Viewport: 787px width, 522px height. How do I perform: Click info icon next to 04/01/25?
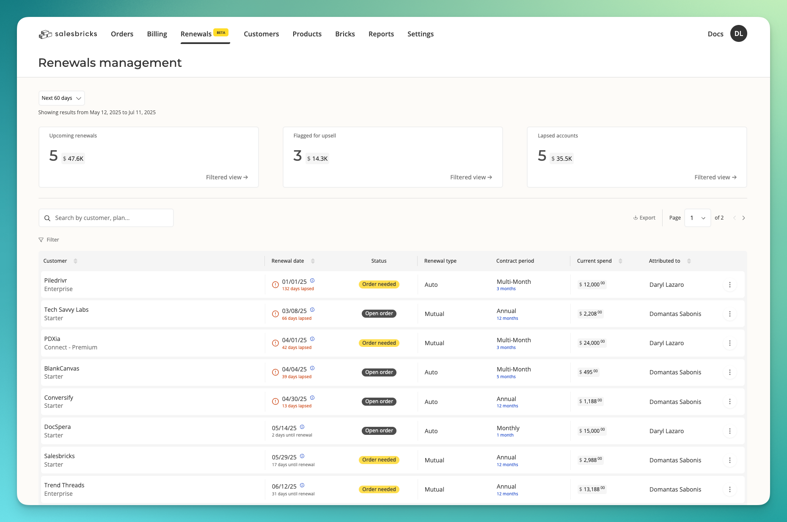click(312, 339)
